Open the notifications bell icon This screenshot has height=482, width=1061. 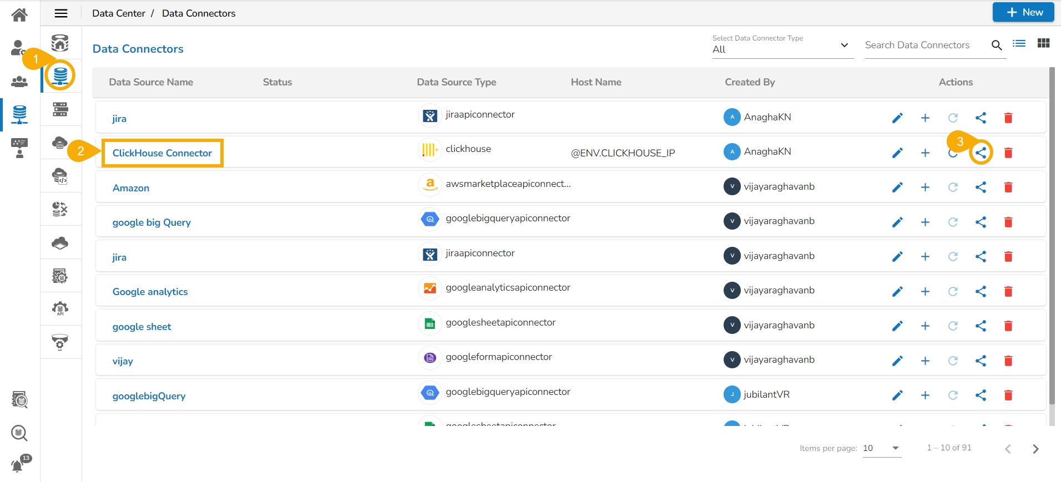[18, 465]
